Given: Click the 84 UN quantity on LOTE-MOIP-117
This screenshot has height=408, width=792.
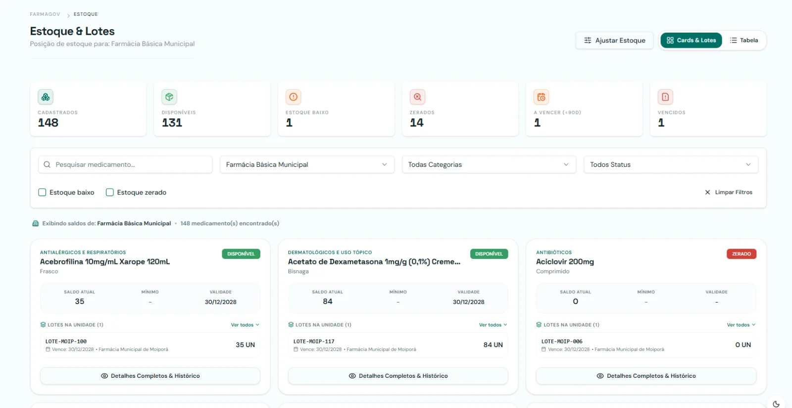Looking at the screenshot, I should pyautogui.click(x=493, y=345).
